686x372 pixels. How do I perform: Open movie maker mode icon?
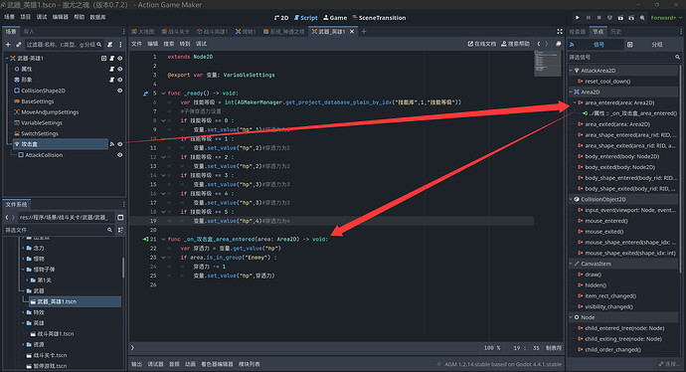[x=642, y=18]
